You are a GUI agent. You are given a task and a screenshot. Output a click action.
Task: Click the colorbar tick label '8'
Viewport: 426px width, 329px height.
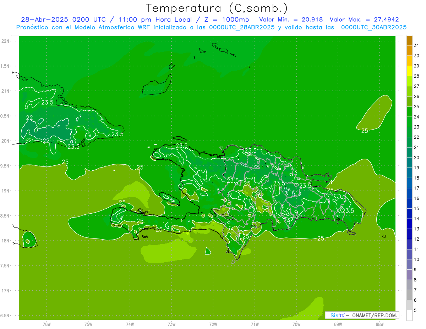point(415,280)
